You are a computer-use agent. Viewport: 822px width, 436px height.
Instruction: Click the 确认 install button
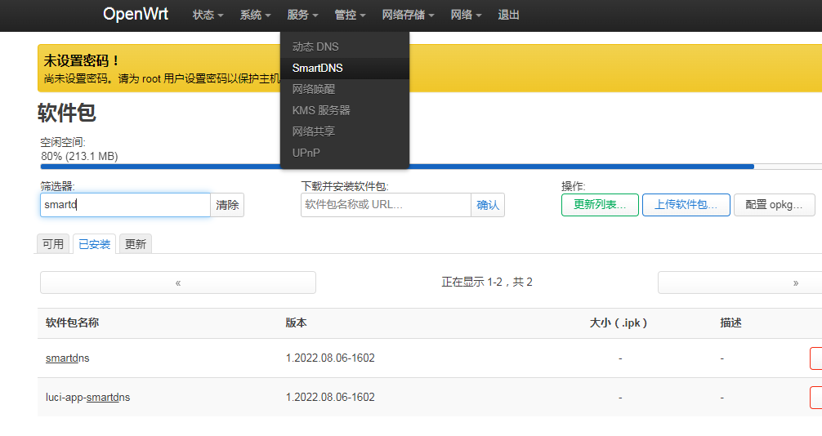488,205
